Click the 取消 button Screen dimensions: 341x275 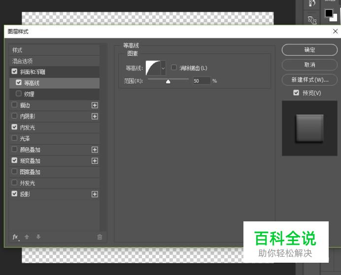[309, 64]
